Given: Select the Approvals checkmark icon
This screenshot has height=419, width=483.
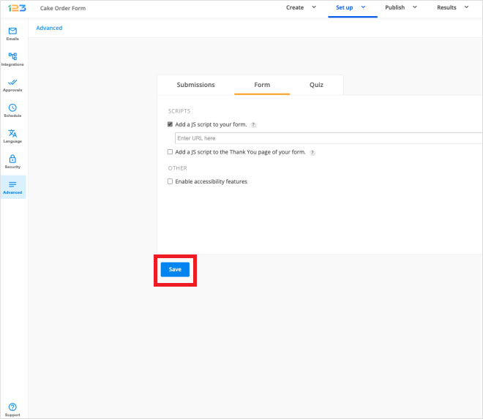Looking at the screenshot, I should [12, 83].
